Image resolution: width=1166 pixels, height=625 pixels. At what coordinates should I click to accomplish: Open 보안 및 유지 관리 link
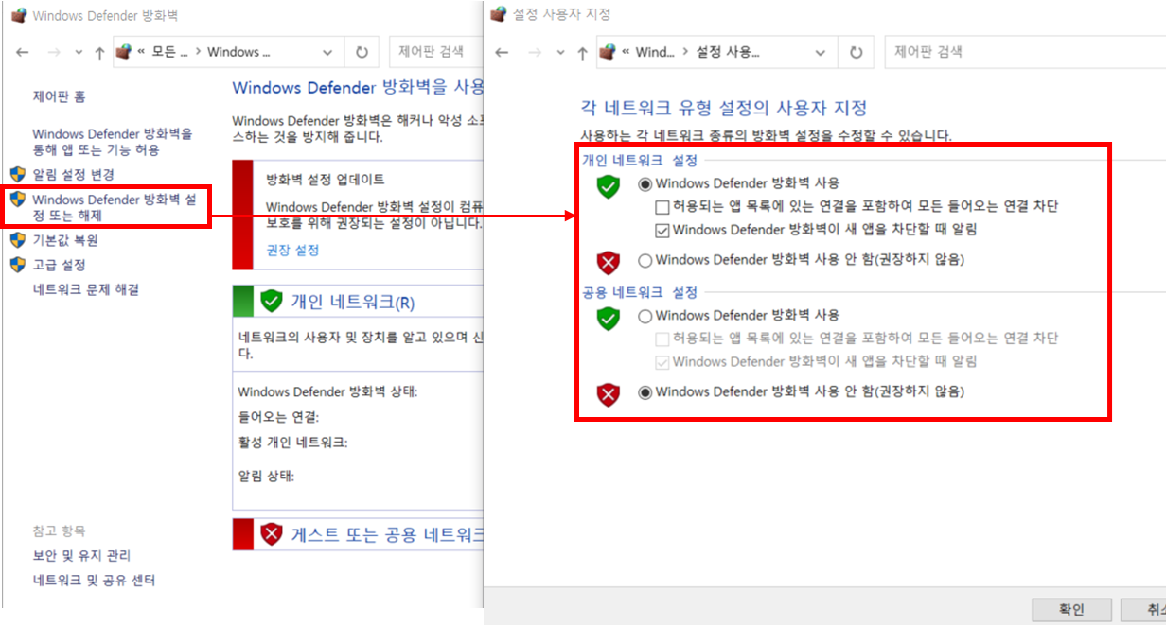pos(81,556)
